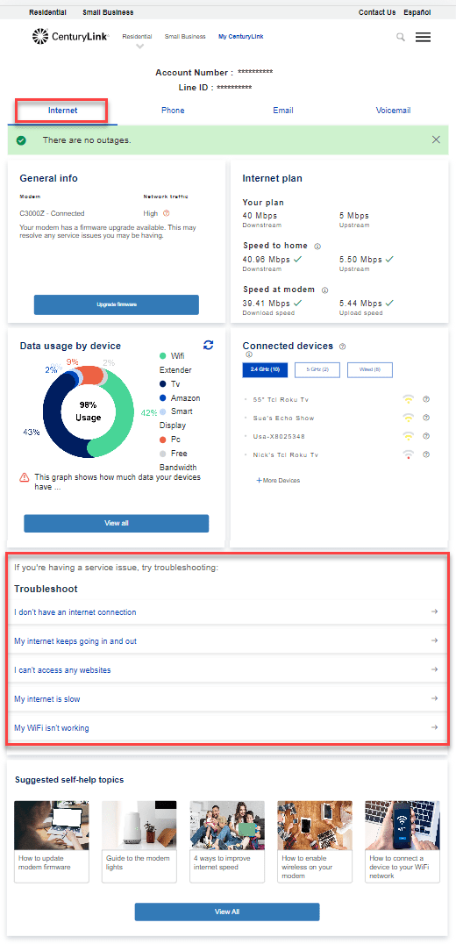The image size is (456, 944).
Task: Open How to enable wireless on modem card
Action: (x=315, y=841)
